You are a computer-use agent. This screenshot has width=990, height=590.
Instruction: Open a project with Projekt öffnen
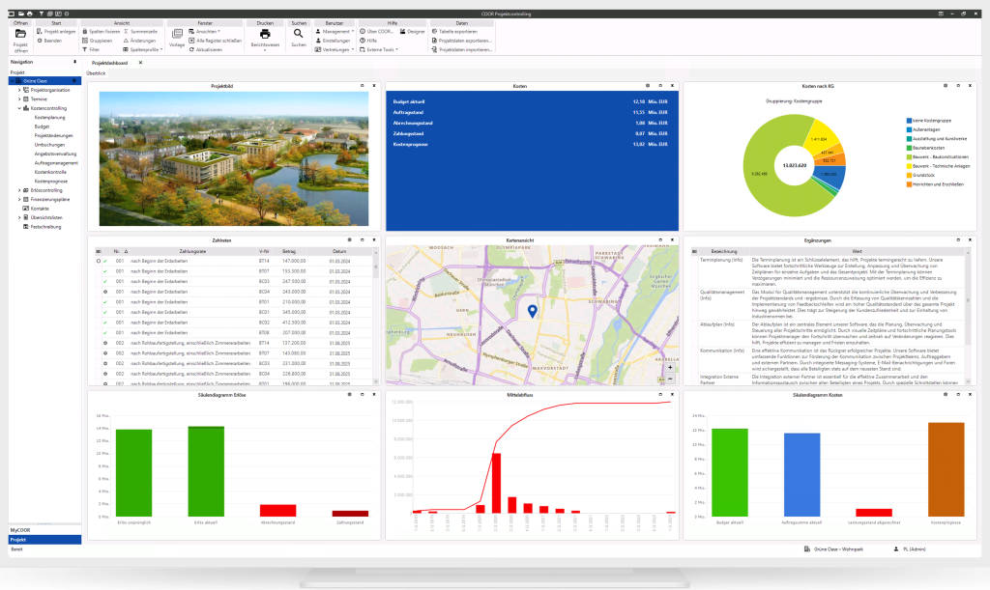click(20, 39)
